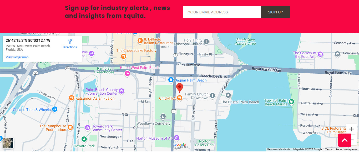Click the Google logo on the map

(x=180, y=145)
